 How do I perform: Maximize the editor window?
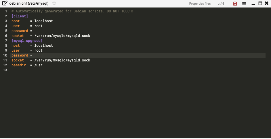pos(260,3)
